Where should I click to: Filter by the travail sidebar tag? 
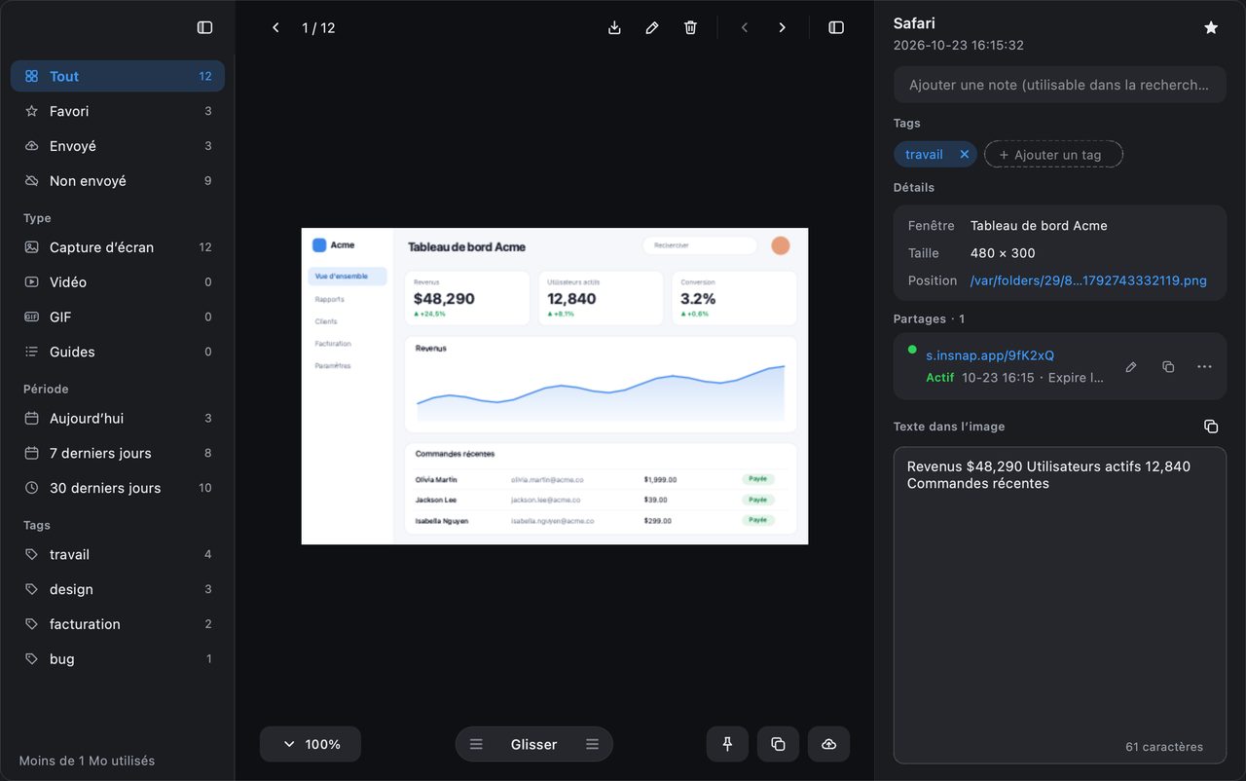tap(118, 554)
